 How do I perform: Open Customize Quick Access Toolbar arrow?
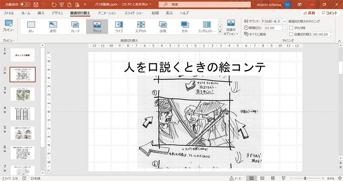click(85, 4)
